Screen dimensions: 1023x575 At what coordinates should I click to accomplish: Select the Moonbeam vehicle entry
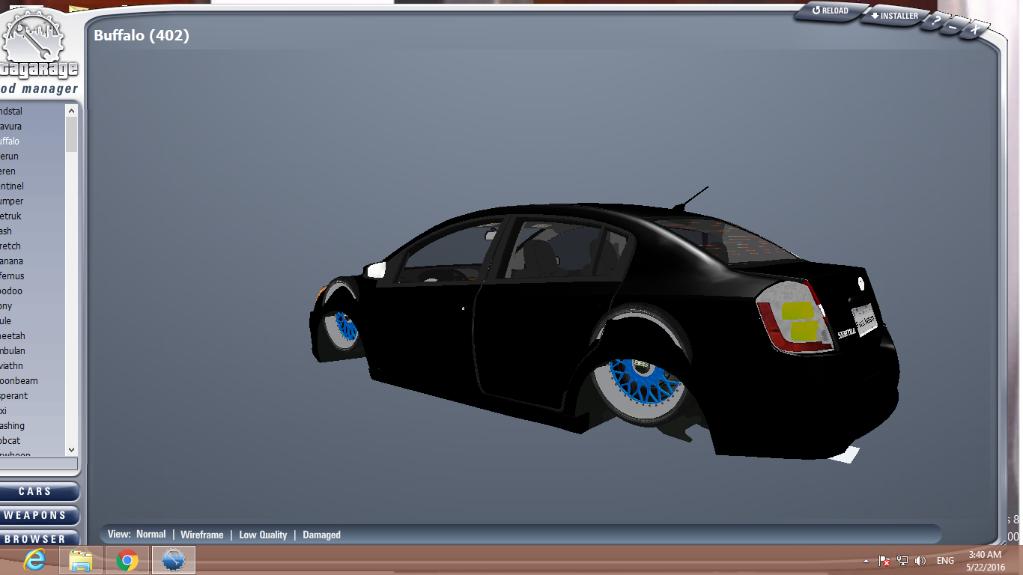click(x=32, y=381)
